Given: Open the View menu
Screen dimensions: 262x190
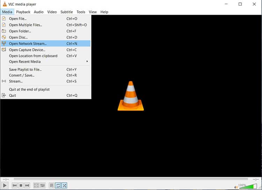Looking at the screenshot, I should click(x=93, y=12).
